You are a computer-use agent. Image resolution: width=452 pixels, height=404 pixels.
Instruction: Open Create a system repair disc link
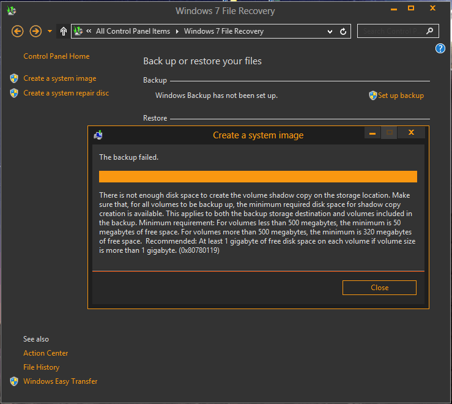pyautogui.click(x=66, y=93)
